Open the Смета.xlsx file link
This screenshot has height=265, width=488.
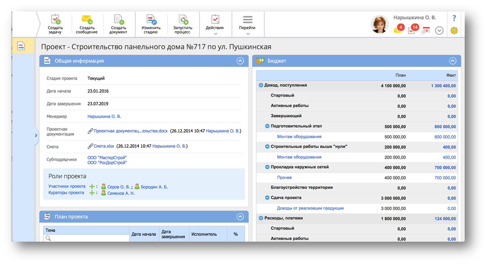(104, 146)
